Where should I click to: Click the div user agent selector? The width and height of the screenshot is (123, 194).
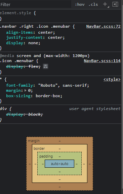3,109
